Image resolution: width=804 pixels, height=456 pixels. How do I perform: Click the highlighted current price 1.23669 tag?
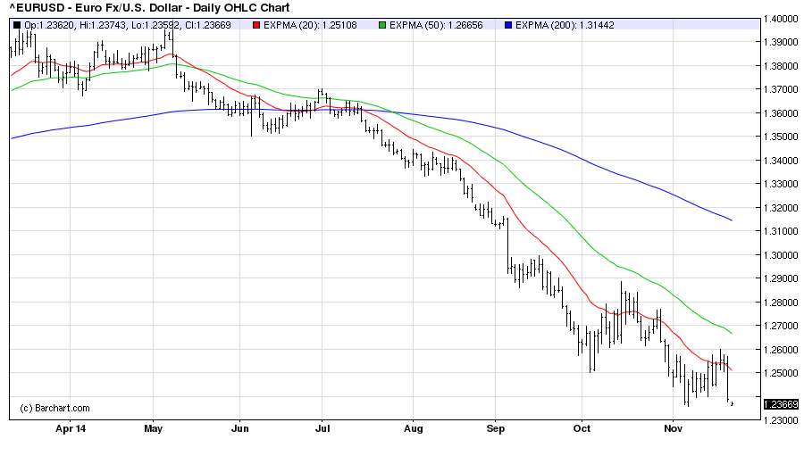point(781,404)
